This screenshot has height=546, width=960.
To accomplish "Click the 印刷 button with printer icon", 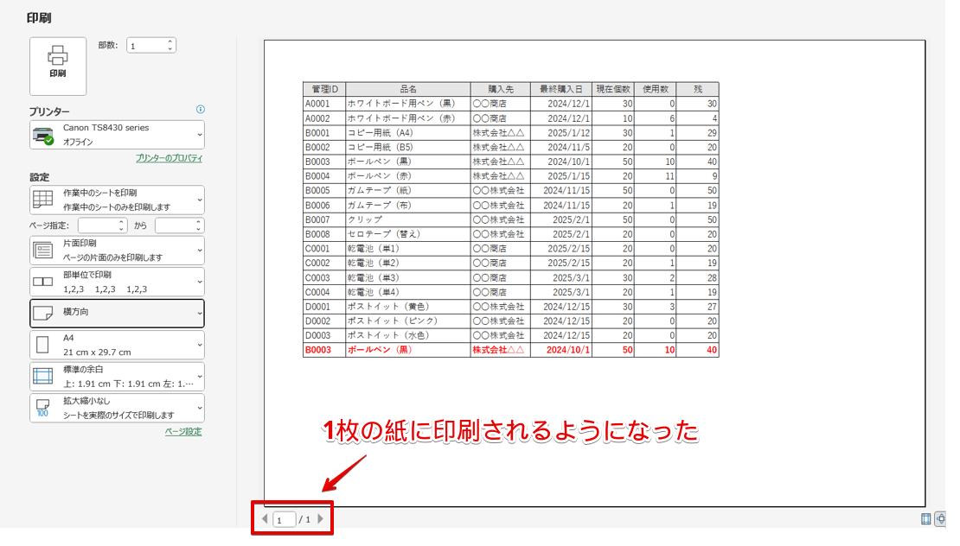I will click(x=57, y=65).
